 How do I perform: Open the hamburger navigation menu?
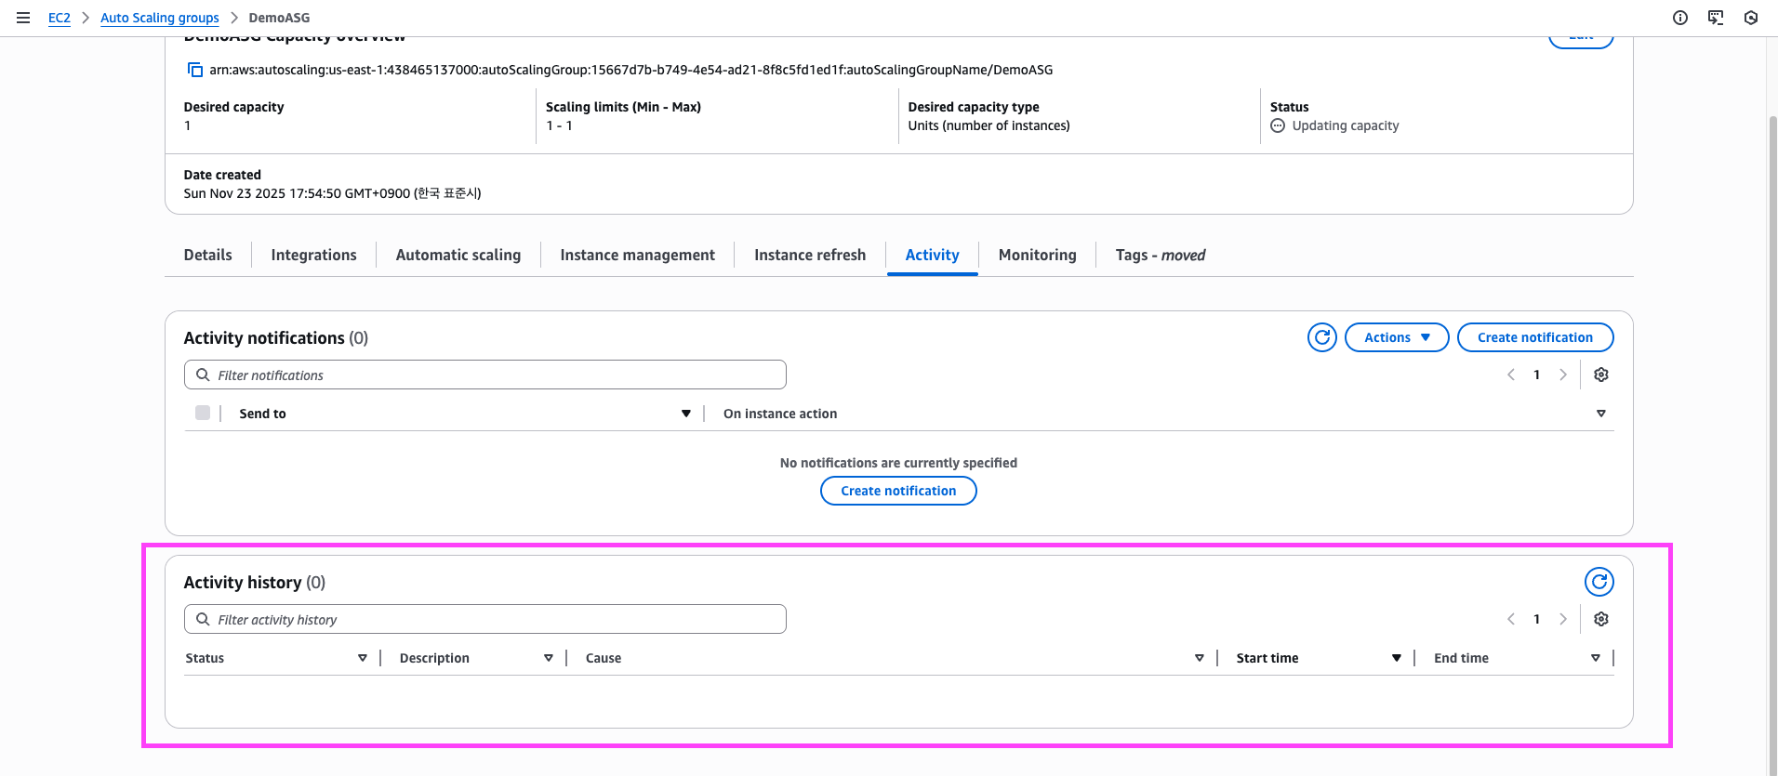[23, 18]
